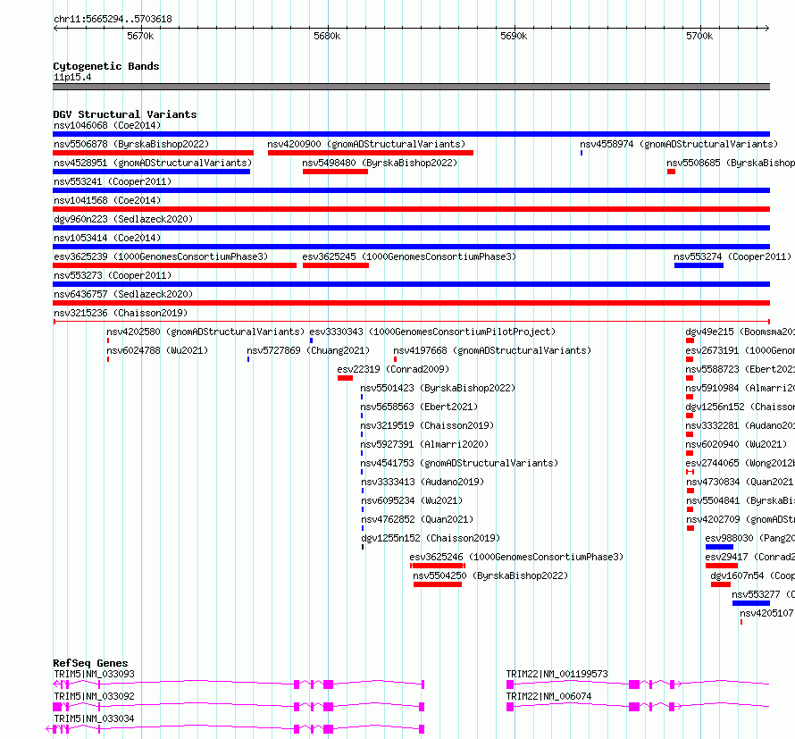
Task: Click the esv2673191 variant label
Action: point(741,350)
